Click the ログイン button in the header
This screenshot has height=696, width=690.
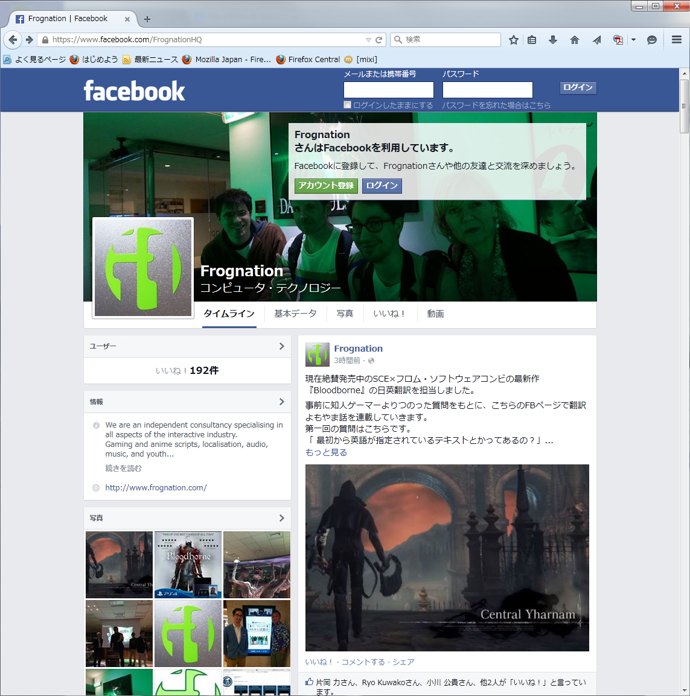578,87
